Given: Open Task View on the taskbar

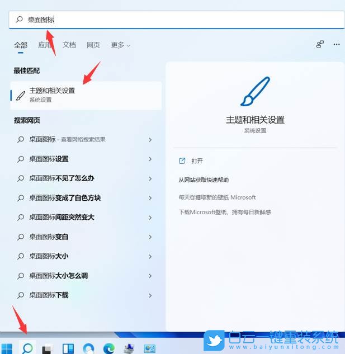Looking at the screenshot, I should click(x=47, y=348).
